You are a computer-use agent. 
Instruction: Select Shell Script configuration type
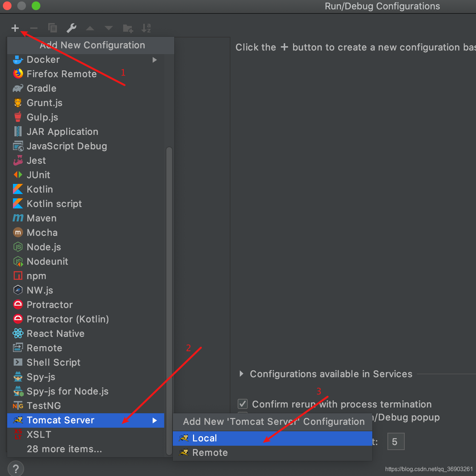click(x=86, y=362)
